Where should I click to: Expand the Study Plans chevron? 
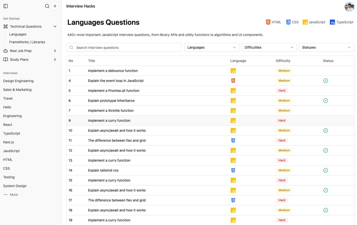(x=55, y=59)
